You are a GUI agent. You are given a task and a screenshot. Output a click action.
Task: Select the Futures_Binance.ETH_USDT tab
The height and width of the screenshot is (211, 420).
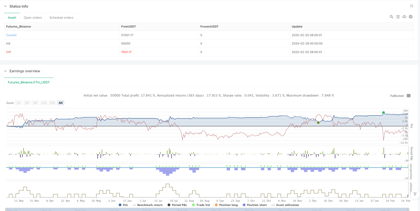[x=29, y=82]
